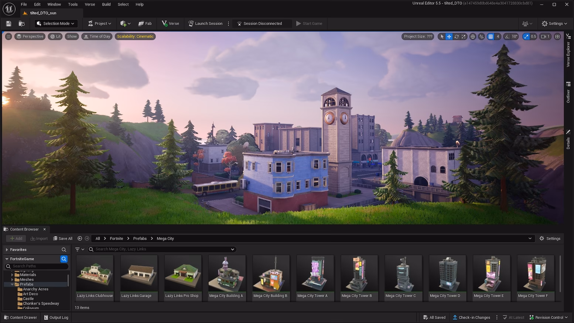Toggle scale snapping in viewport toolbar
Image resolution: width=574 pixels, height=323 pixels.
click(526, 37)
